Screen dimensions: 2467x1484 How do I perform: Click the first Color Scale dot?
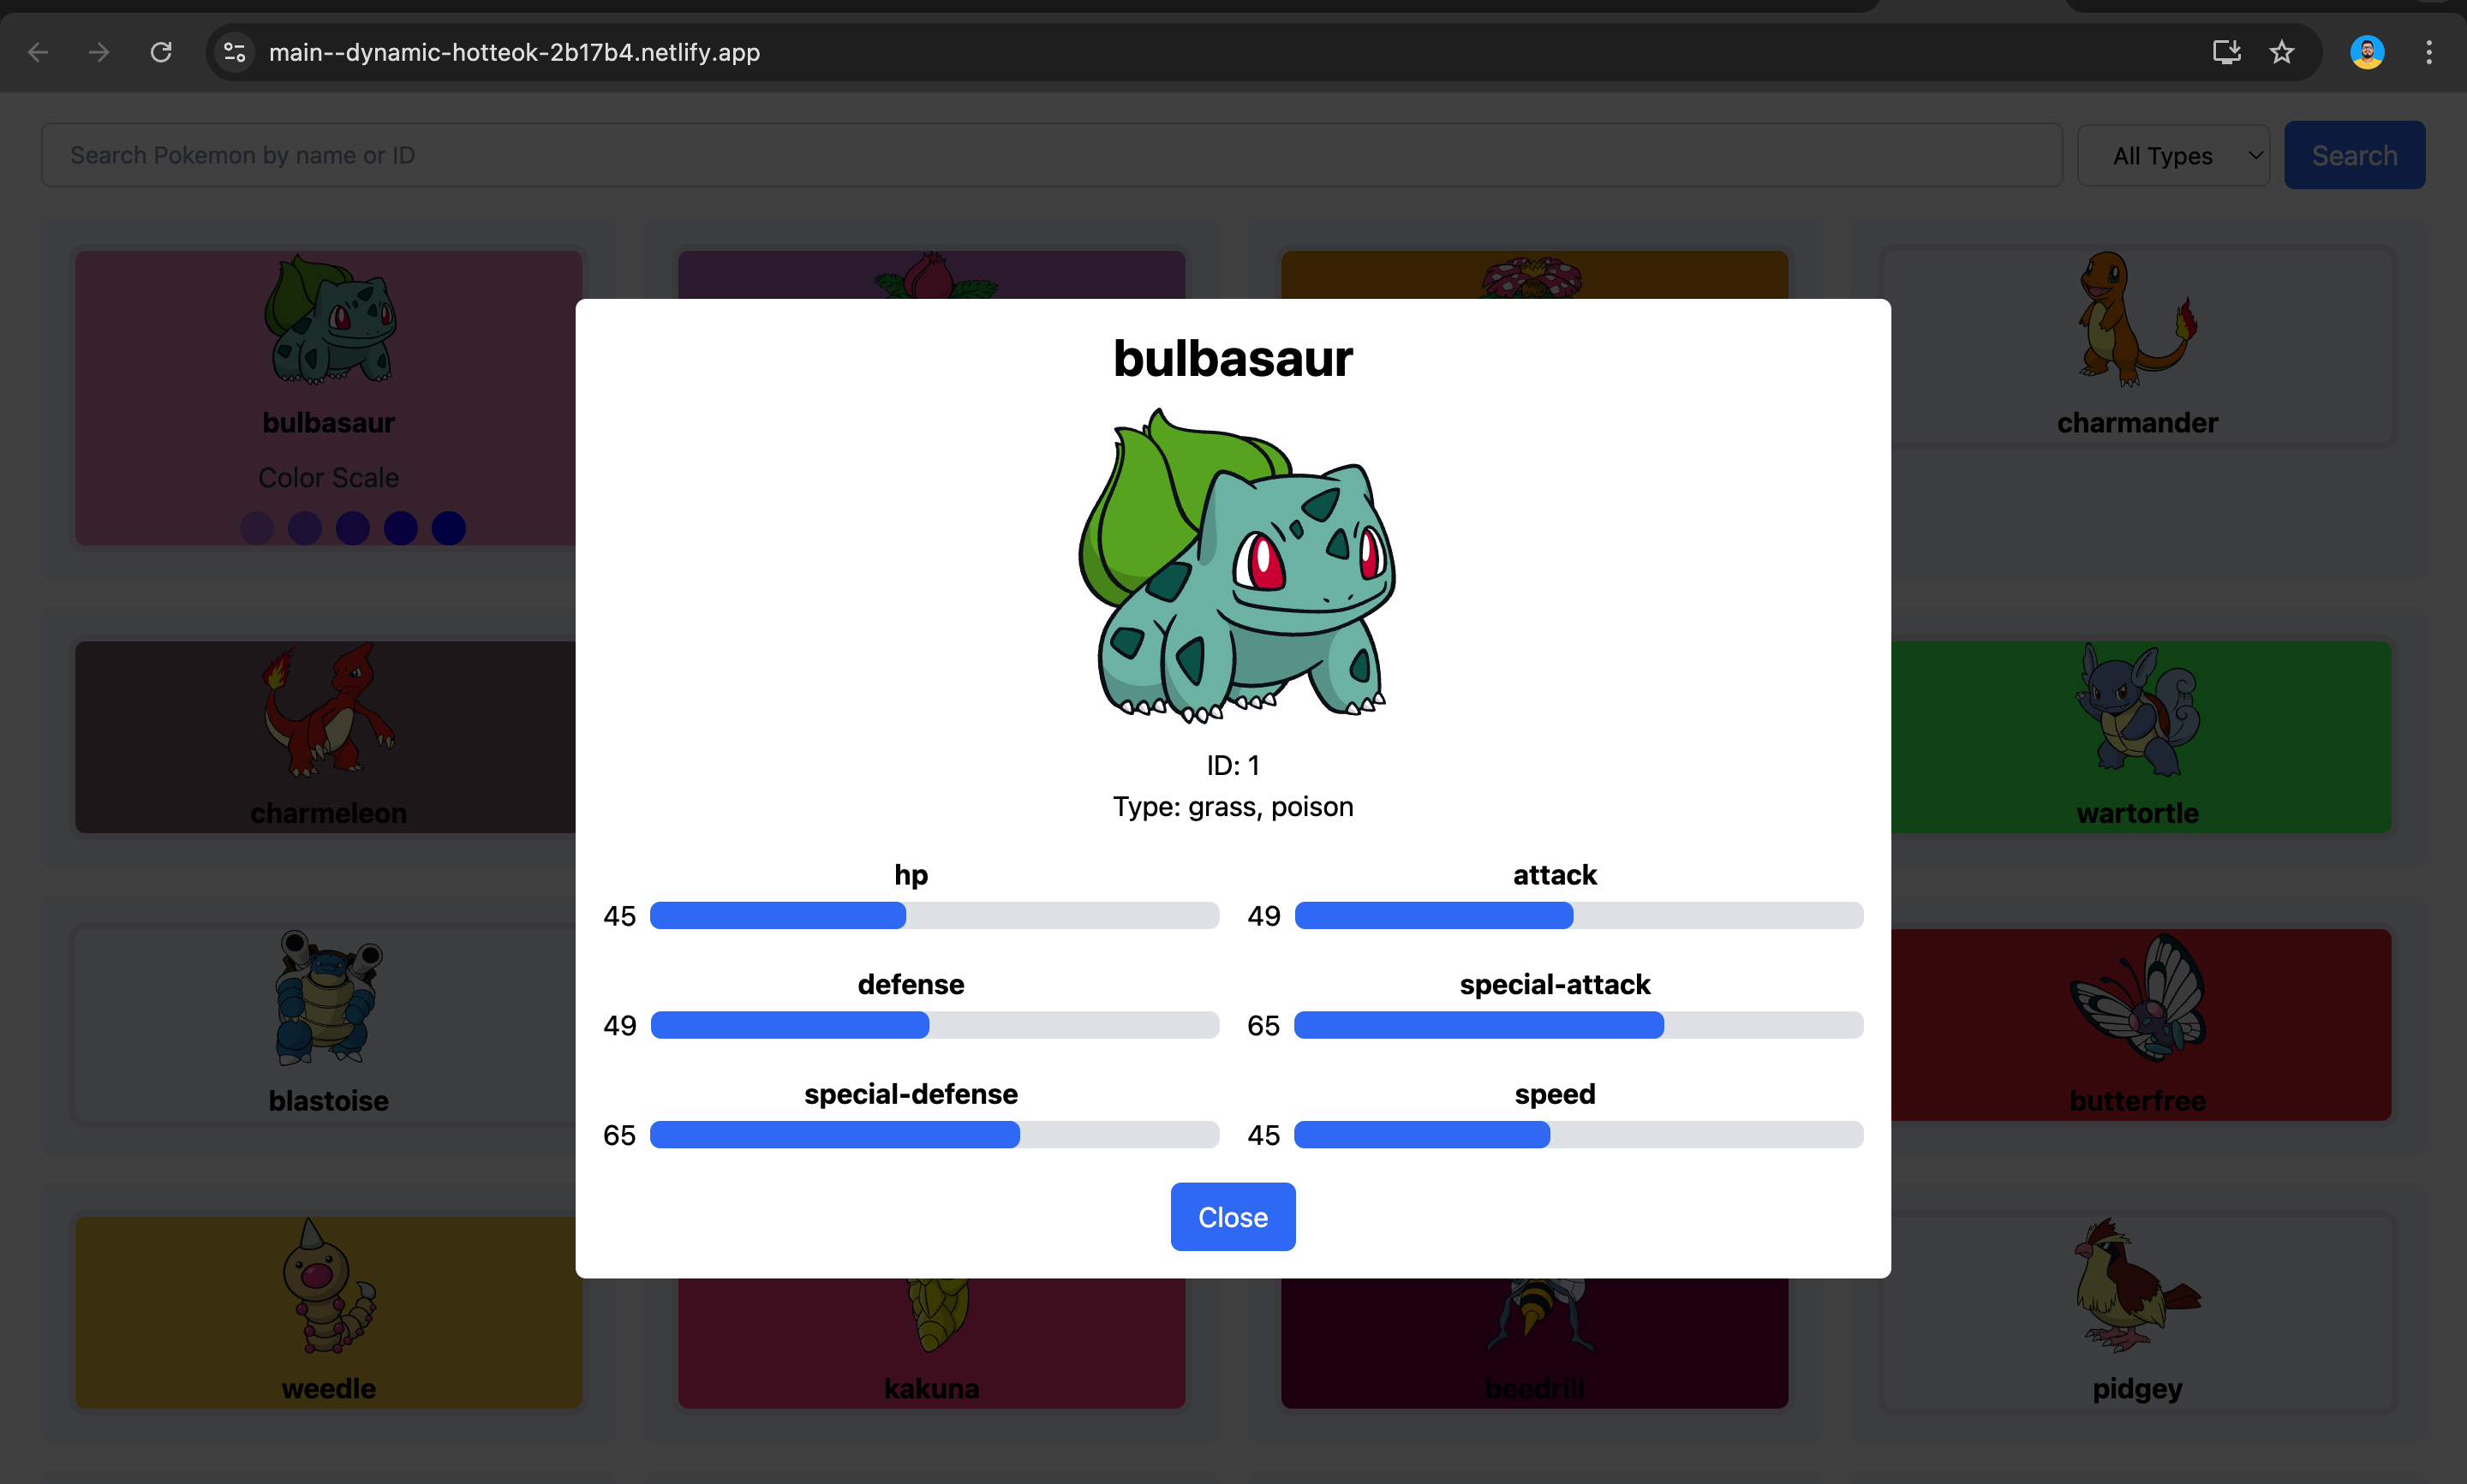tap(257, 528)
